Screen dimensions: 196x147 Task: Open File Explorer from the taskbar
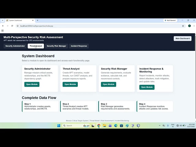(104, 126)
